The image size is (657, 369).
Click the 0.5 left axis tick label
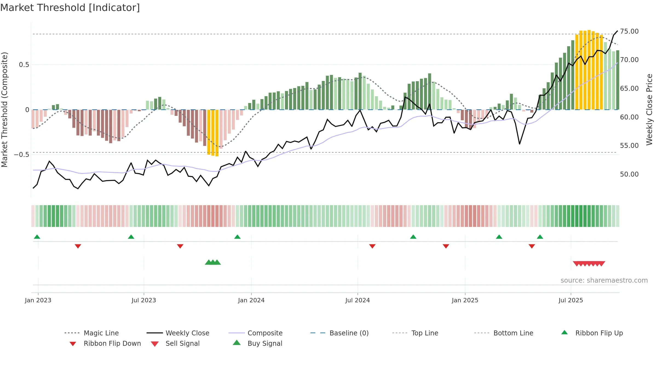click(24, 65)
